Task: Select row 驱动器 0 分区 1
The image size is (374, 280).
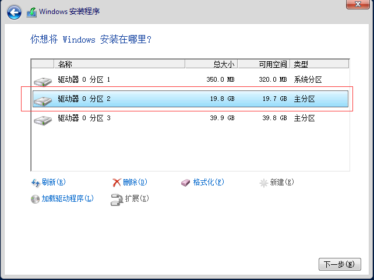Action: (x=190, y=79)
